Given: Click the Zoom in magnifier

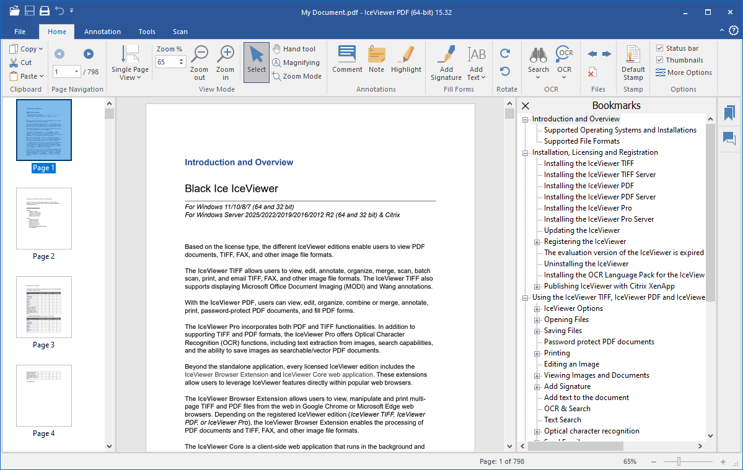Looking at the screenshot, I should [226, 63].
